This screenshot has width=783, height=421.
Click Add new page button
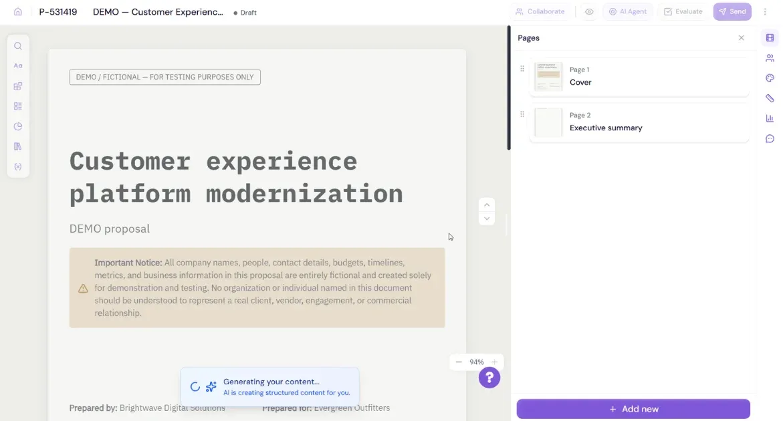[x=633, y=409]
